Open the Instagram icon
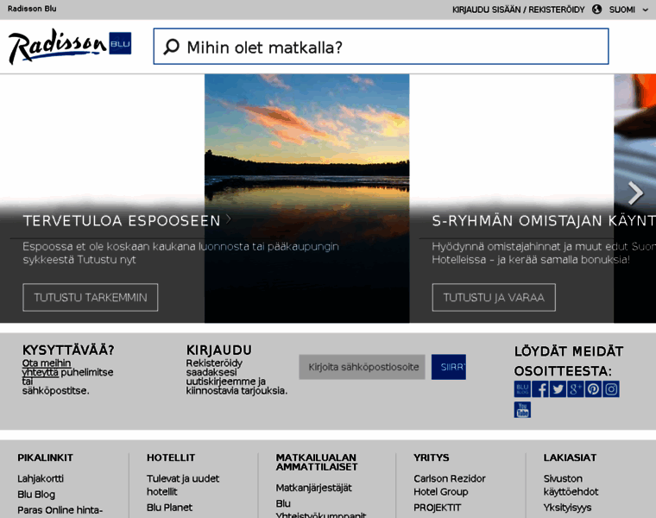 tap(611, 389)
